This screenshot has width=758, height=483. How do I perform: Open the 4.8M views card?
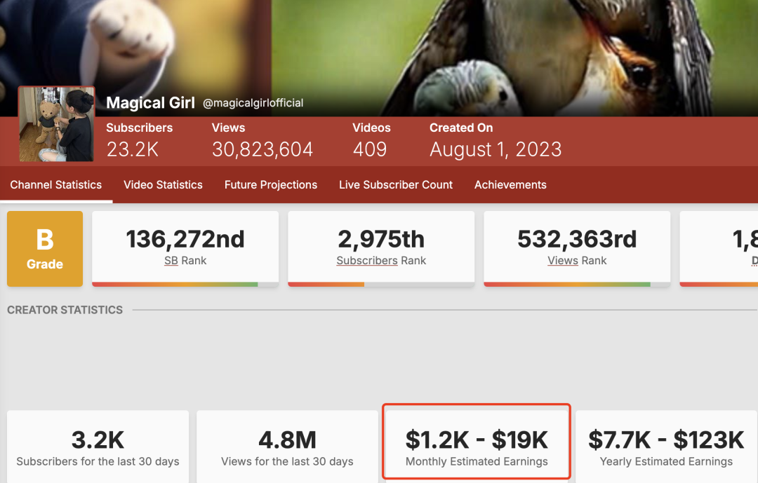coord(287,445)
